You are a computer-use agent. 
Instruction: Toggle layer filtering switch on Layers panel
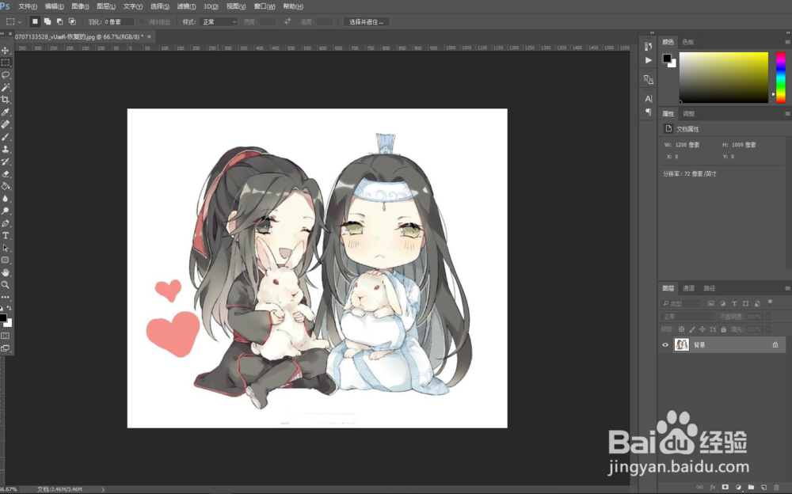point(770,302)
